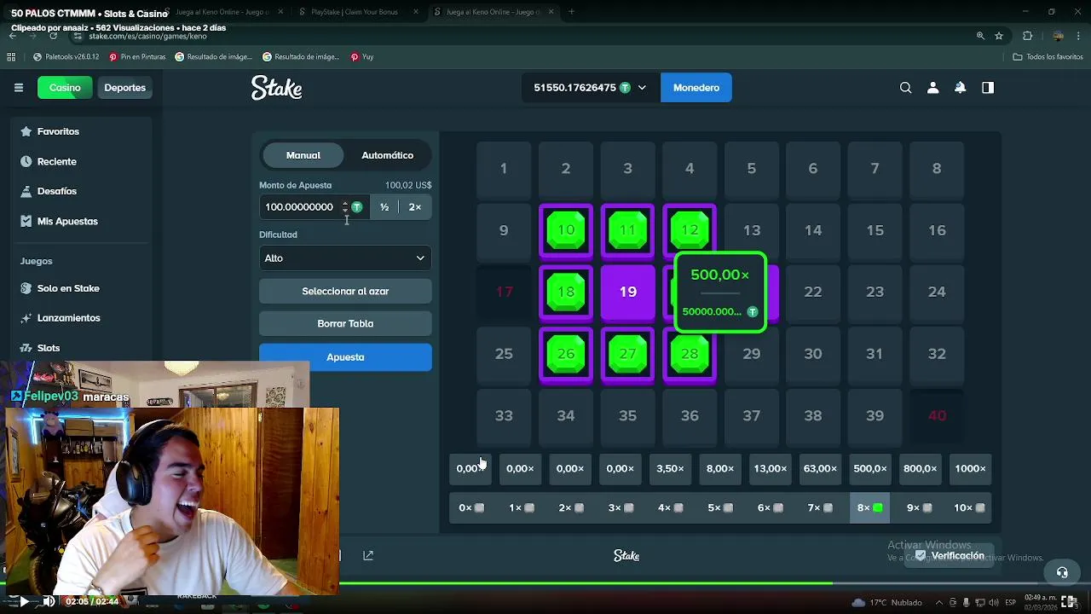The width and height of the screenshot is (1091, 614).
Task: Open the Paletools v26.0.12 bookmark
Action: click(x=66, y=57)
